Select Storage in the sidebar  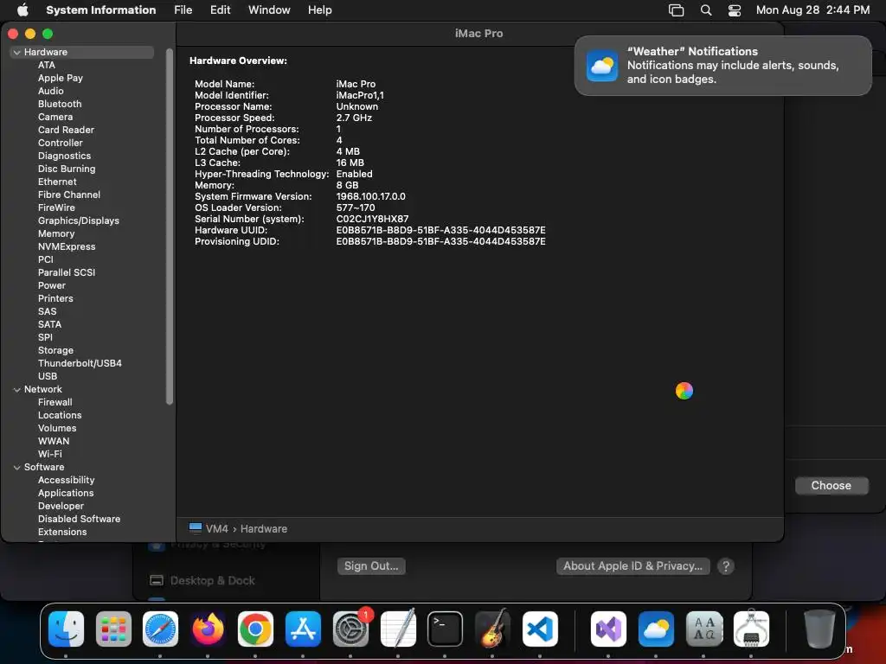pos(55,351)
